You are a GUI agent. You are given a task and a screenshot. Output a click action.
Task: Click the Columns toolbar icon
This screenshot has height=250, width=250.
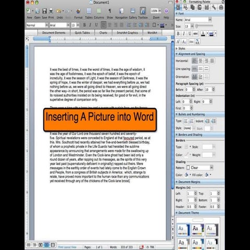pyautogui.click(x=99, y=11)
